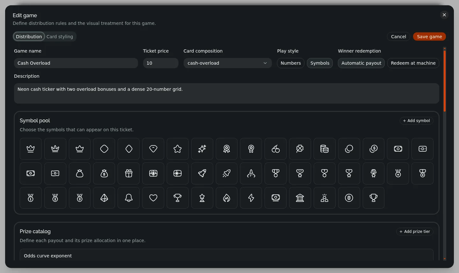Pick the bank building symbol
459x273 pixels.
300,198
